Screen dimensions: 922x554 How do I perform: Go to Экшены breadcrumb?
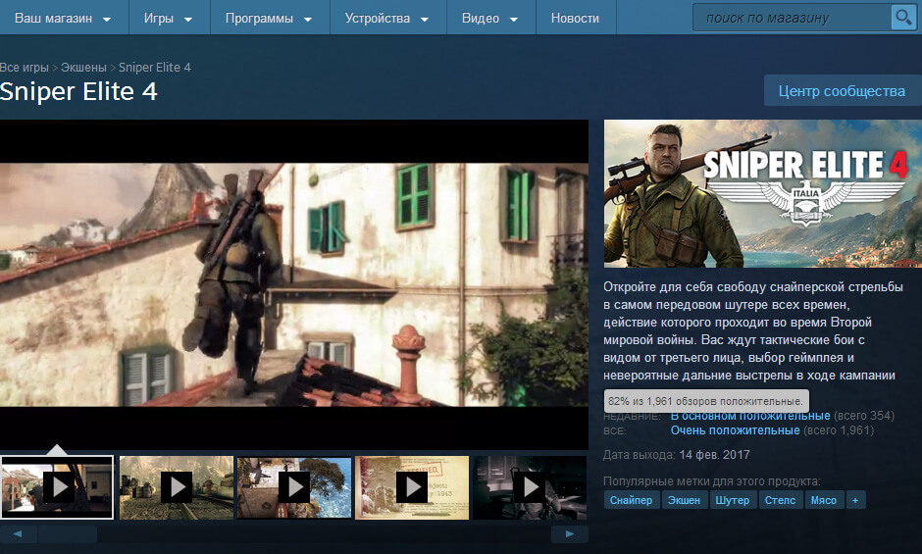(83, 67)
